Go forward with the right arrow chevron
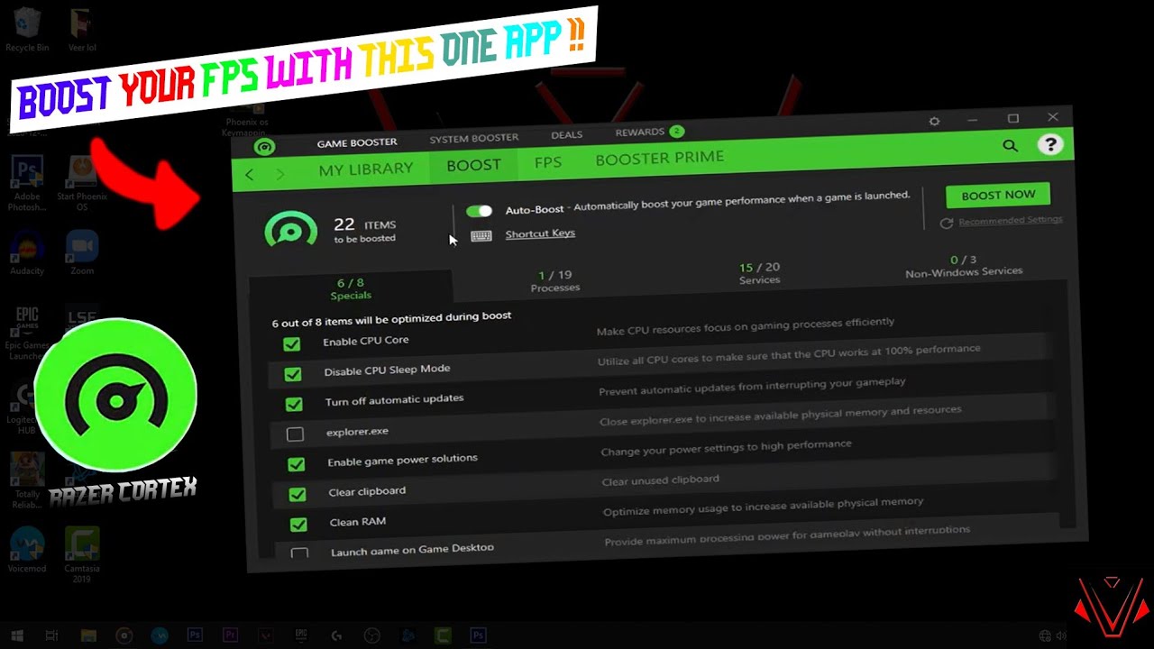Screen dimensions: 1154x649 click(280, 174)
